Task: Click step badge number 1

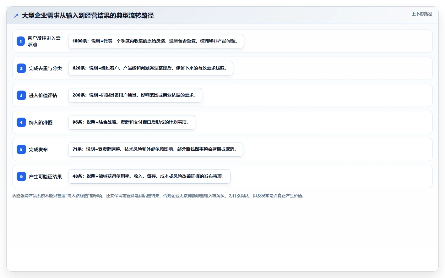Action: pos(21,41)
